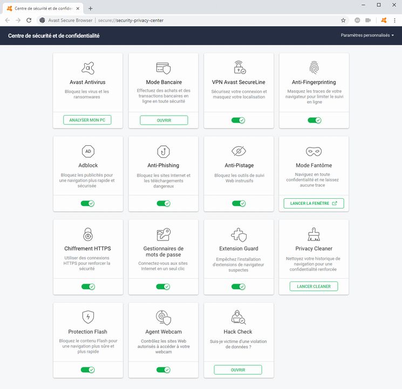
Task: Click the Protection Flash shield icon
Action: (x=88, y=317)
